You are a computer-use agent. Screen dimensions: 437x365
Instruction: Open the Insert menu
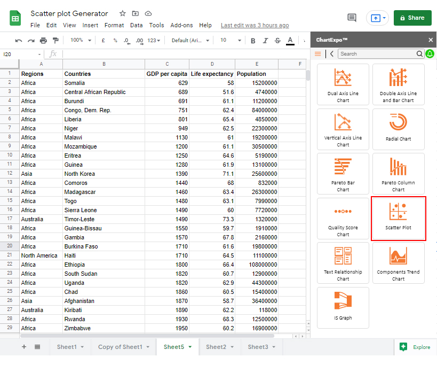click(90, 26)
